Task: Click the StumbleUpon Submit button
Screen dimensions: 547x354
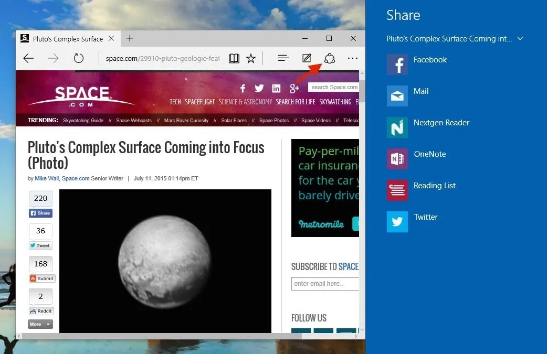Action: [42, 278]
